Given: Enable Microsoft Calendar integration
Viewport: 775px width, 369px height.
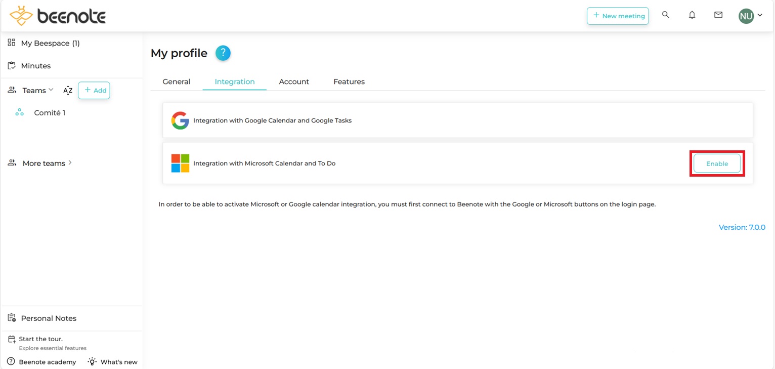Looking at the screenshot, I should click(717, 163).
